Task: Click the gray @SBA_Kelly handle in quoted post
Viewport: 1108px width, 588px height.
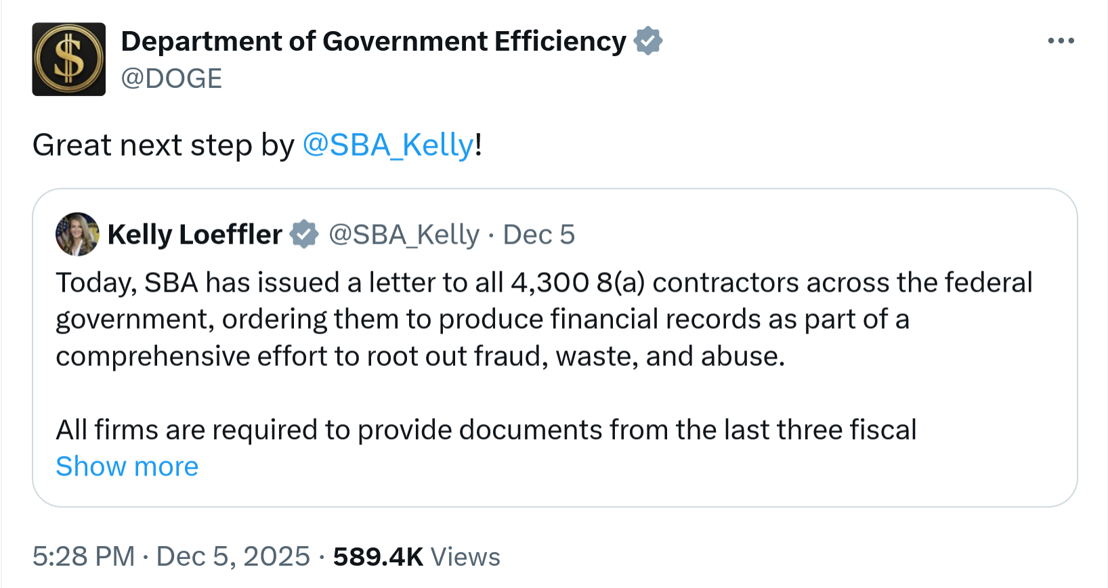Action: [x=404, y=235]
